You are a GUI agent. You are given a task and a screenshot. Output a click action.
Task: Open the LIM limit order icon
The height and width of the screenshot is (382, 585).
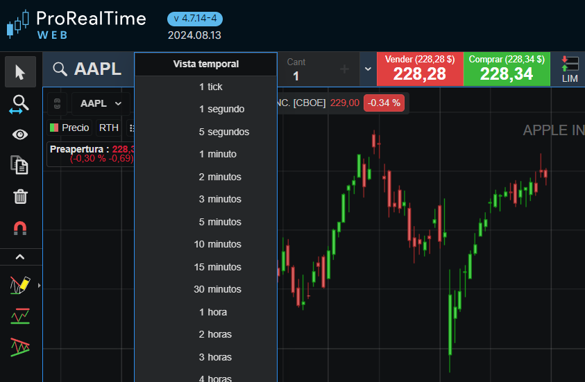(570, 69)
